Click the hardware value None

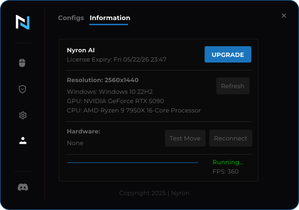(x=75, y=143)
